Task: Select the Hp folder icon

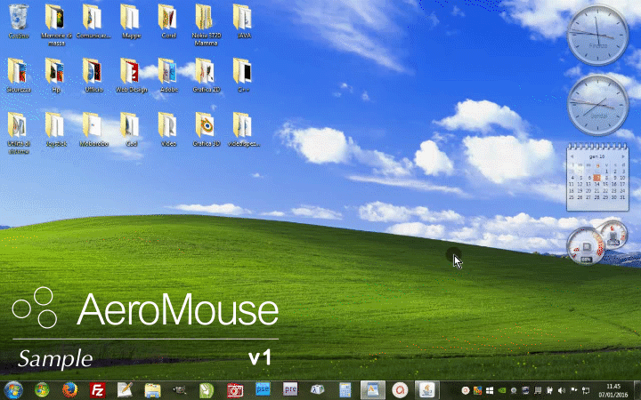Action: pos(56,75)
